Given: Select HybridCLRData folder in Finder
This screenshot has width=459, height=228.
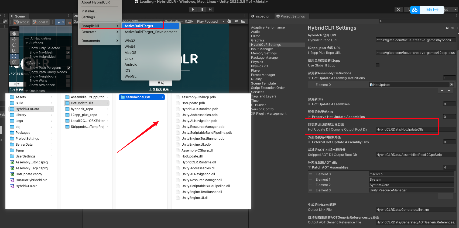Looking at the screenshot, I should tap(31, 109).
